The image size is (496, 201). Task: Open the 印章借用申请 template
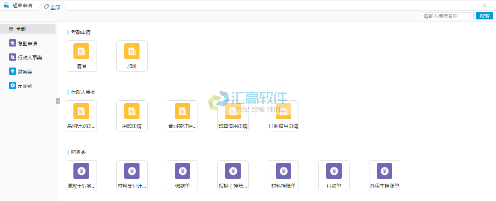pyautogui.click(x=233, y=116)
